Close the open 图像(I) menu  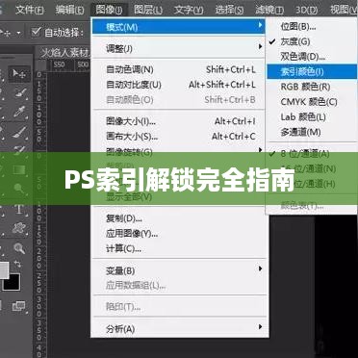pyautogui.click(x=110, y=10)
